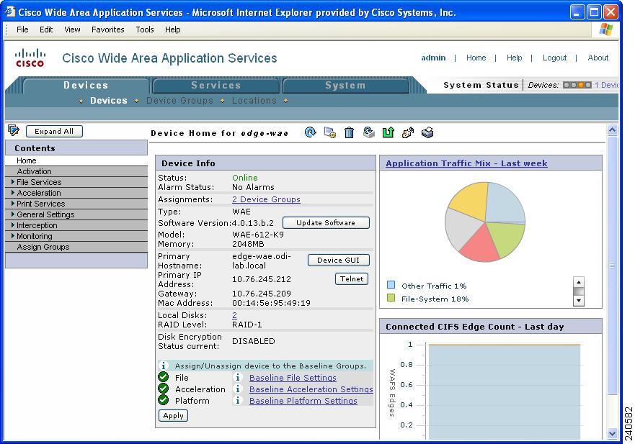The image size is (635, 444).
Task: Expand Monitoring in Contents
Action: coord(12,236)
